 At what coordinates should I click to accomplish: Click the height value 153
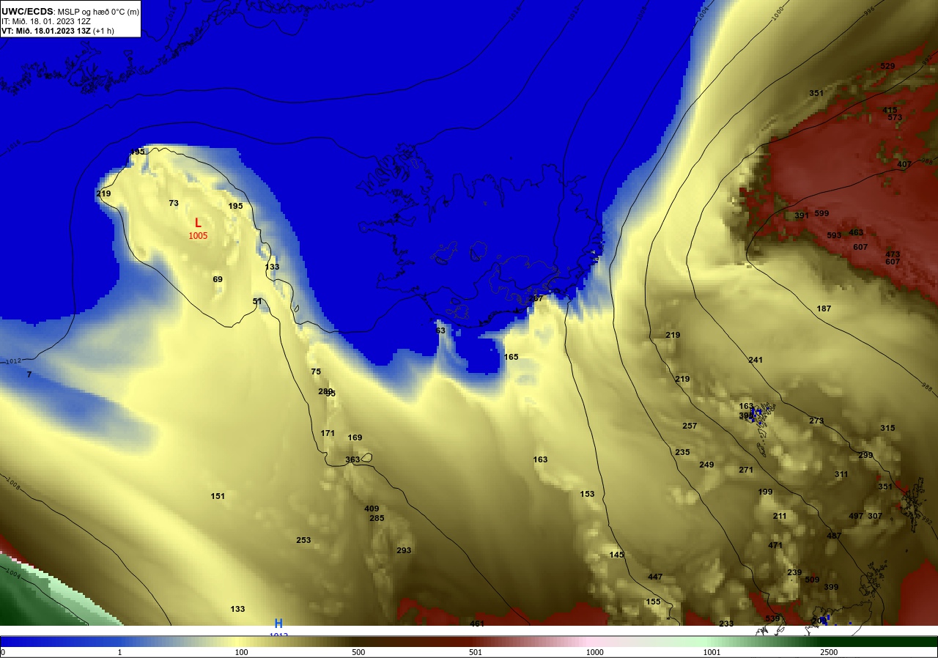(x=587, y=495)
